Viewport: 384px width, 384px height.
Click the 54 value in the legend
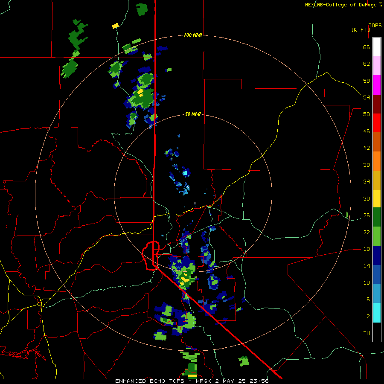(367, 97)
